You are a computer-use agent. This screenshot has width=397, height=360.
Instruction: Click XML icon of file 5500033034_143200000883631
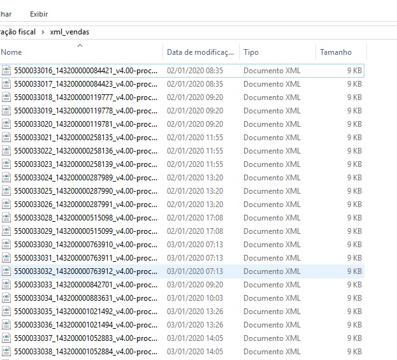click(x=6, y=298)
